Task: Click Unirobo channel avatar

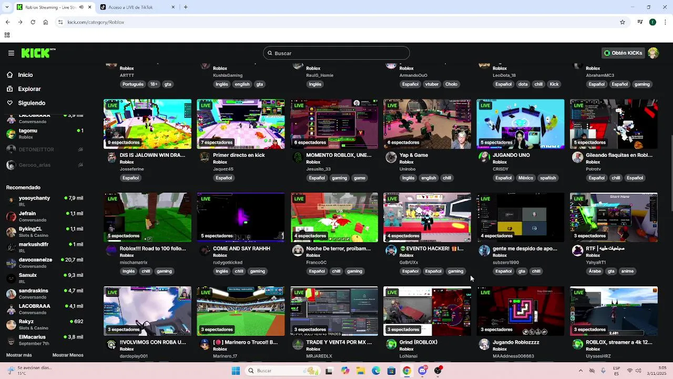Action: coord(391,158)
